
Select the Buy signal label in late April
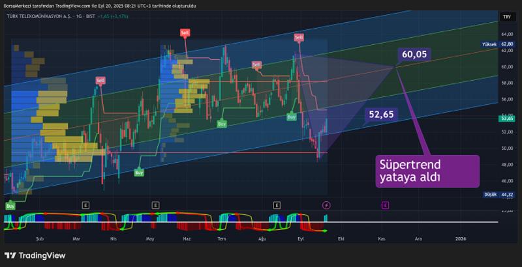click(139, 173)
